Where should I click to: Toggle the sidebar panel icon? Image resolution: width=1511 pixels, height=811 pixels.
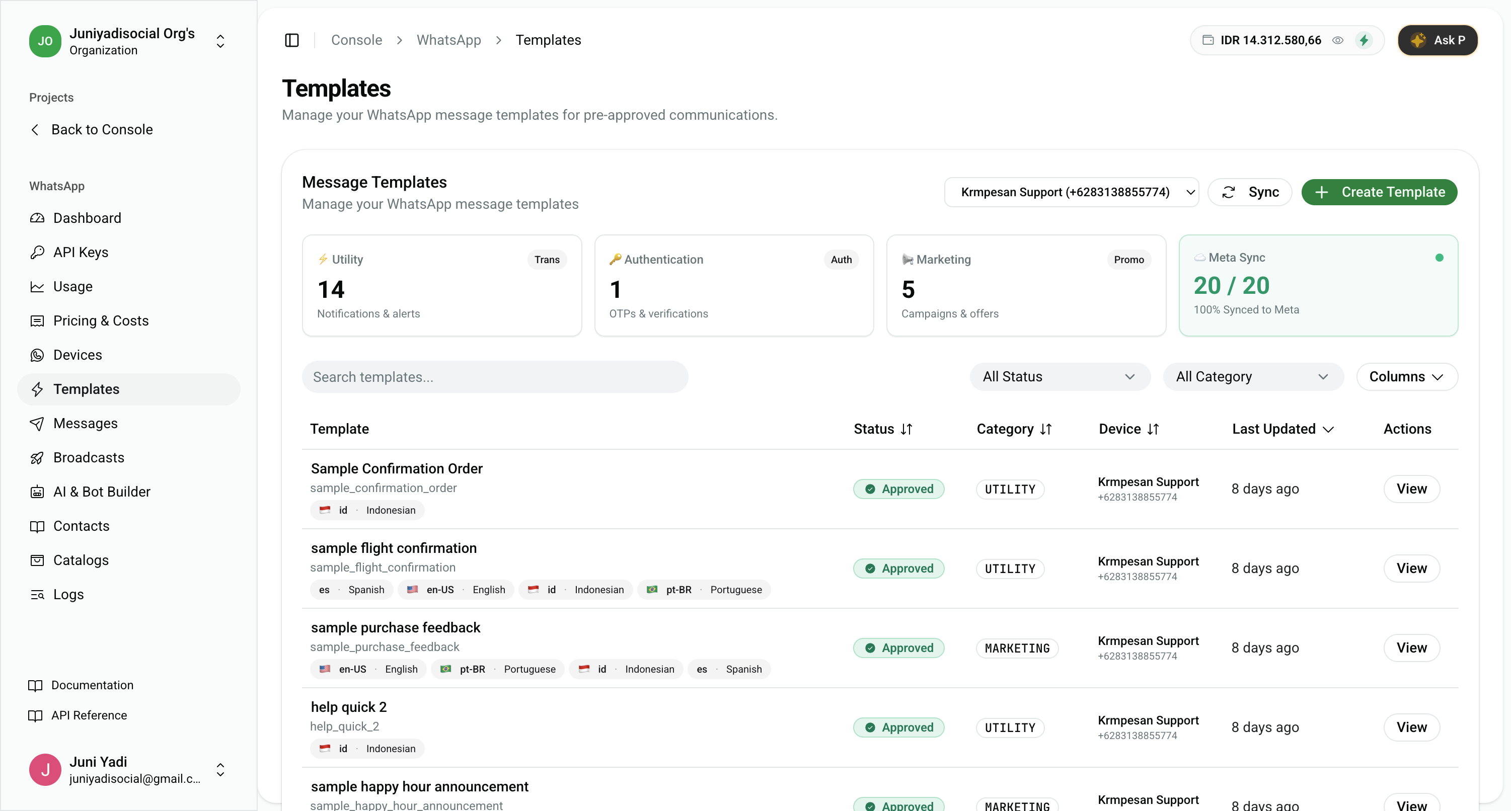tap(291, 40)
